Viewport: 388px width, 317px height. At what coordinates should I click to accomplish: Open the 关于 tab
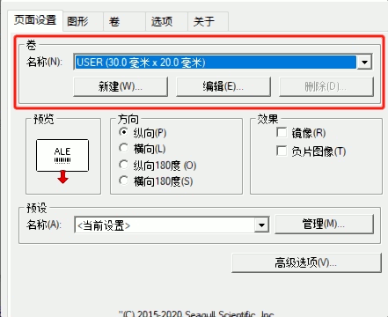click(208, 21)
